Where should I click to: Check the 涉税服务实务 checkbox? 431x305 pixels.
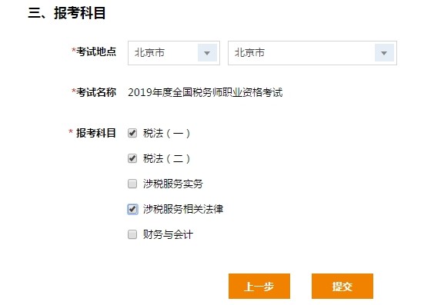coord(132,184)
